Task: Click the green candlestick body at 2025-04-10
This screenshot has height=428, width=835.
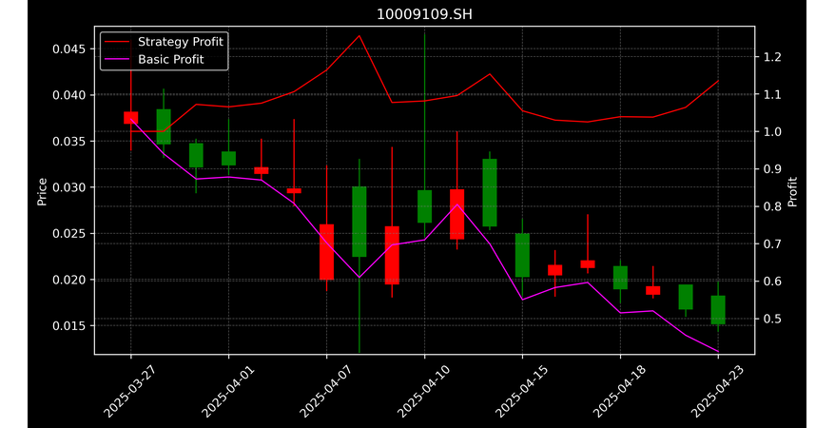Action: 424,206
